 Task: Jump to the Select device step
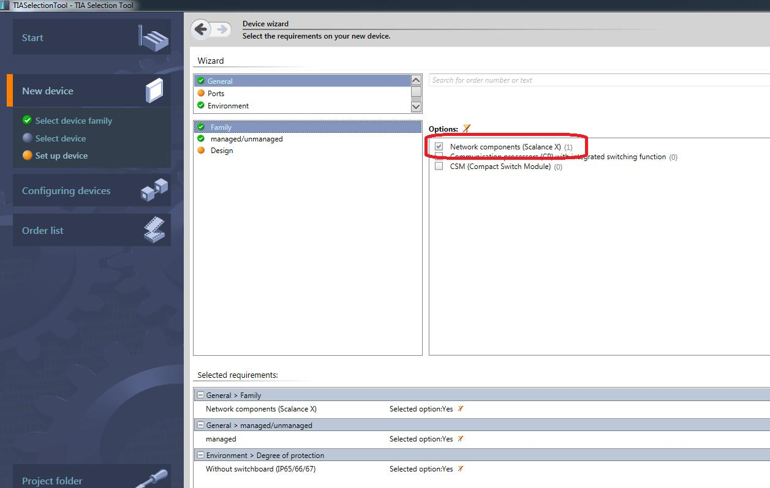click(x=60, y=138)
